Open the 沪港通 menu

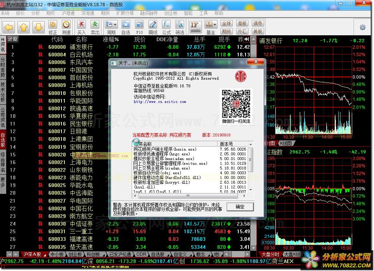click(68, 13)
